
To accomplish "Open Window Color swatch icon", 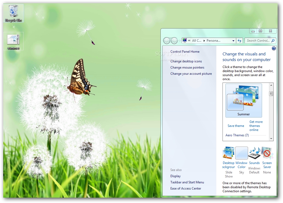I will tap(241, 153).
